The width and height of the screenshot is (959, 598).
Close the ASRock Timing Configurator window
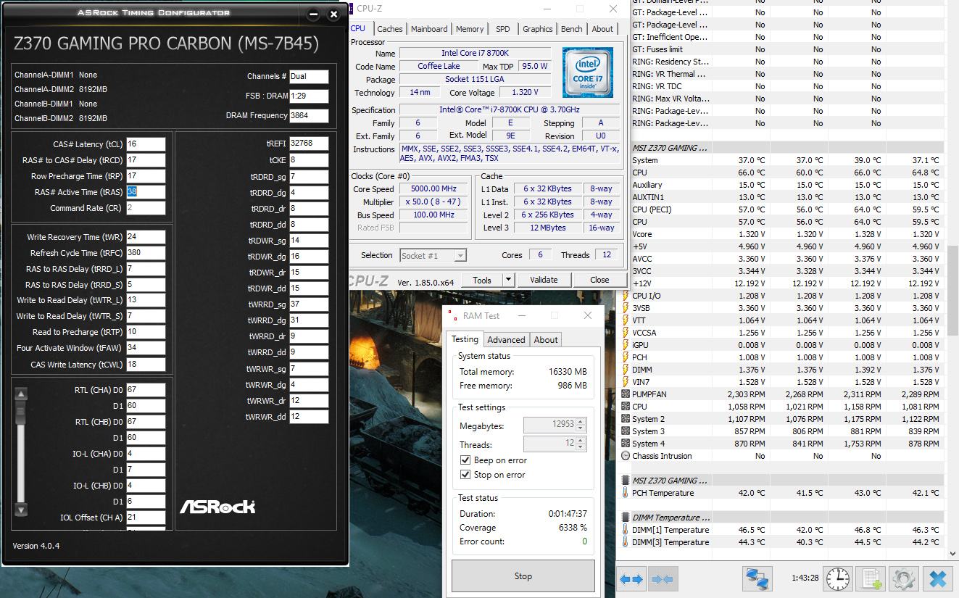(333, 14)
